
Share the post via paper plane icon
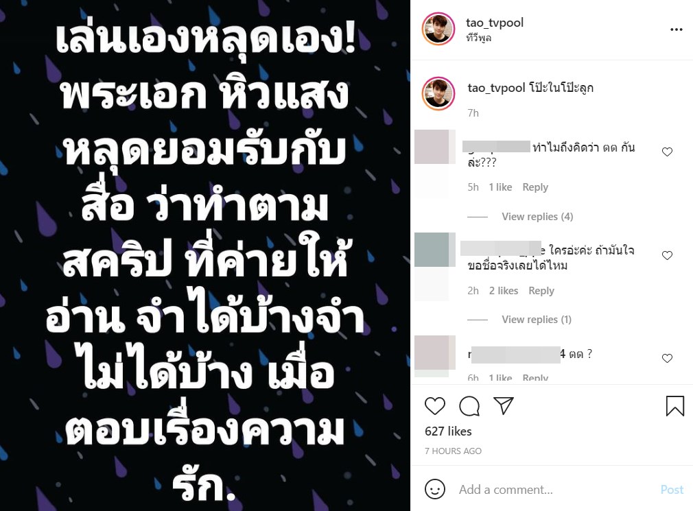pyautogui.click(x=504, y=405)
